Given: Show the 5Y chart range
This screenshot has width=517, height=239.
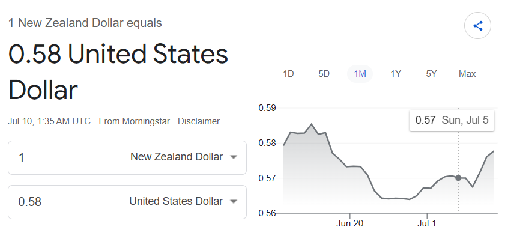Looking at the screenshot, I should [x=431, y=74].
